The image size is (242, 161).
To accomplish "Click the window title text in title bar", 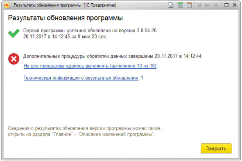I will pos(65,5).
